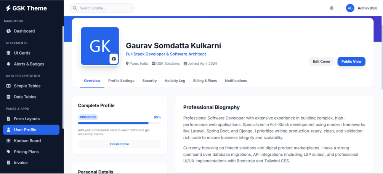Open the Kanban Board page
Screen dimensions: 383x174
click(31, 141)
